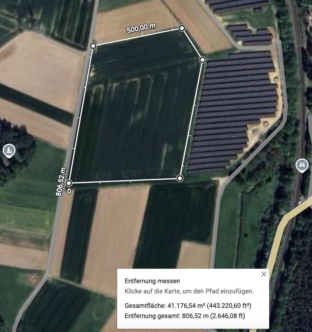Click the 500,00 m distance label
Image resolution: width=312 pixels, height=332 pixels.
[141, 28]
